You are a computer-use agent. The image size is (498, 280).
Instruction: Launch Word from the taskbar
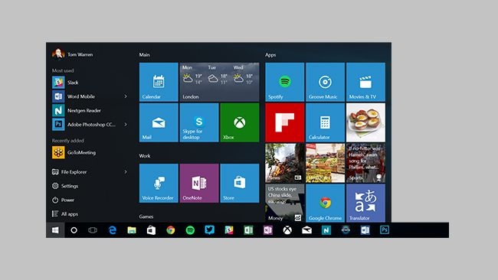point(365,230)
